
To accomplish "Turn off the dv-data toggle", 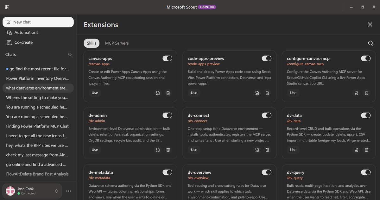I will (x=366, y=115).
